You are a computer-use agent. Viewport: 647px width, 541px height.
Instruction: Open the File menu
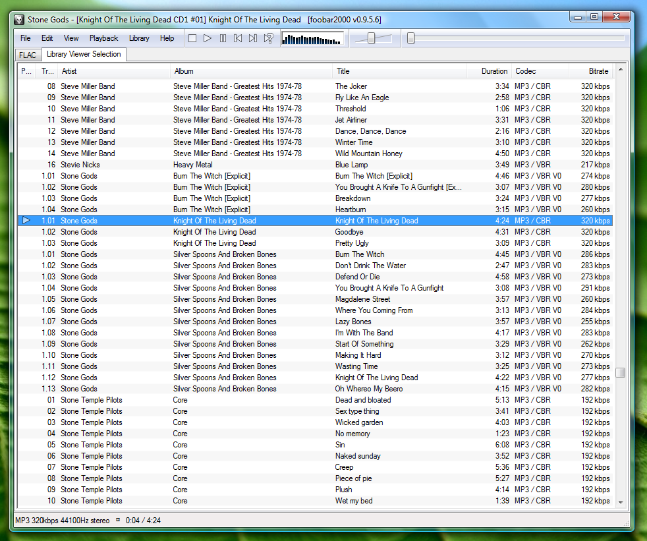pyautogui.click(x=25, y=38)
